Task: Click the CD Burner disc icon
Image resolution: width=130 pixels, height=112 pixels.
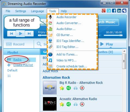Action: point(50,35)
